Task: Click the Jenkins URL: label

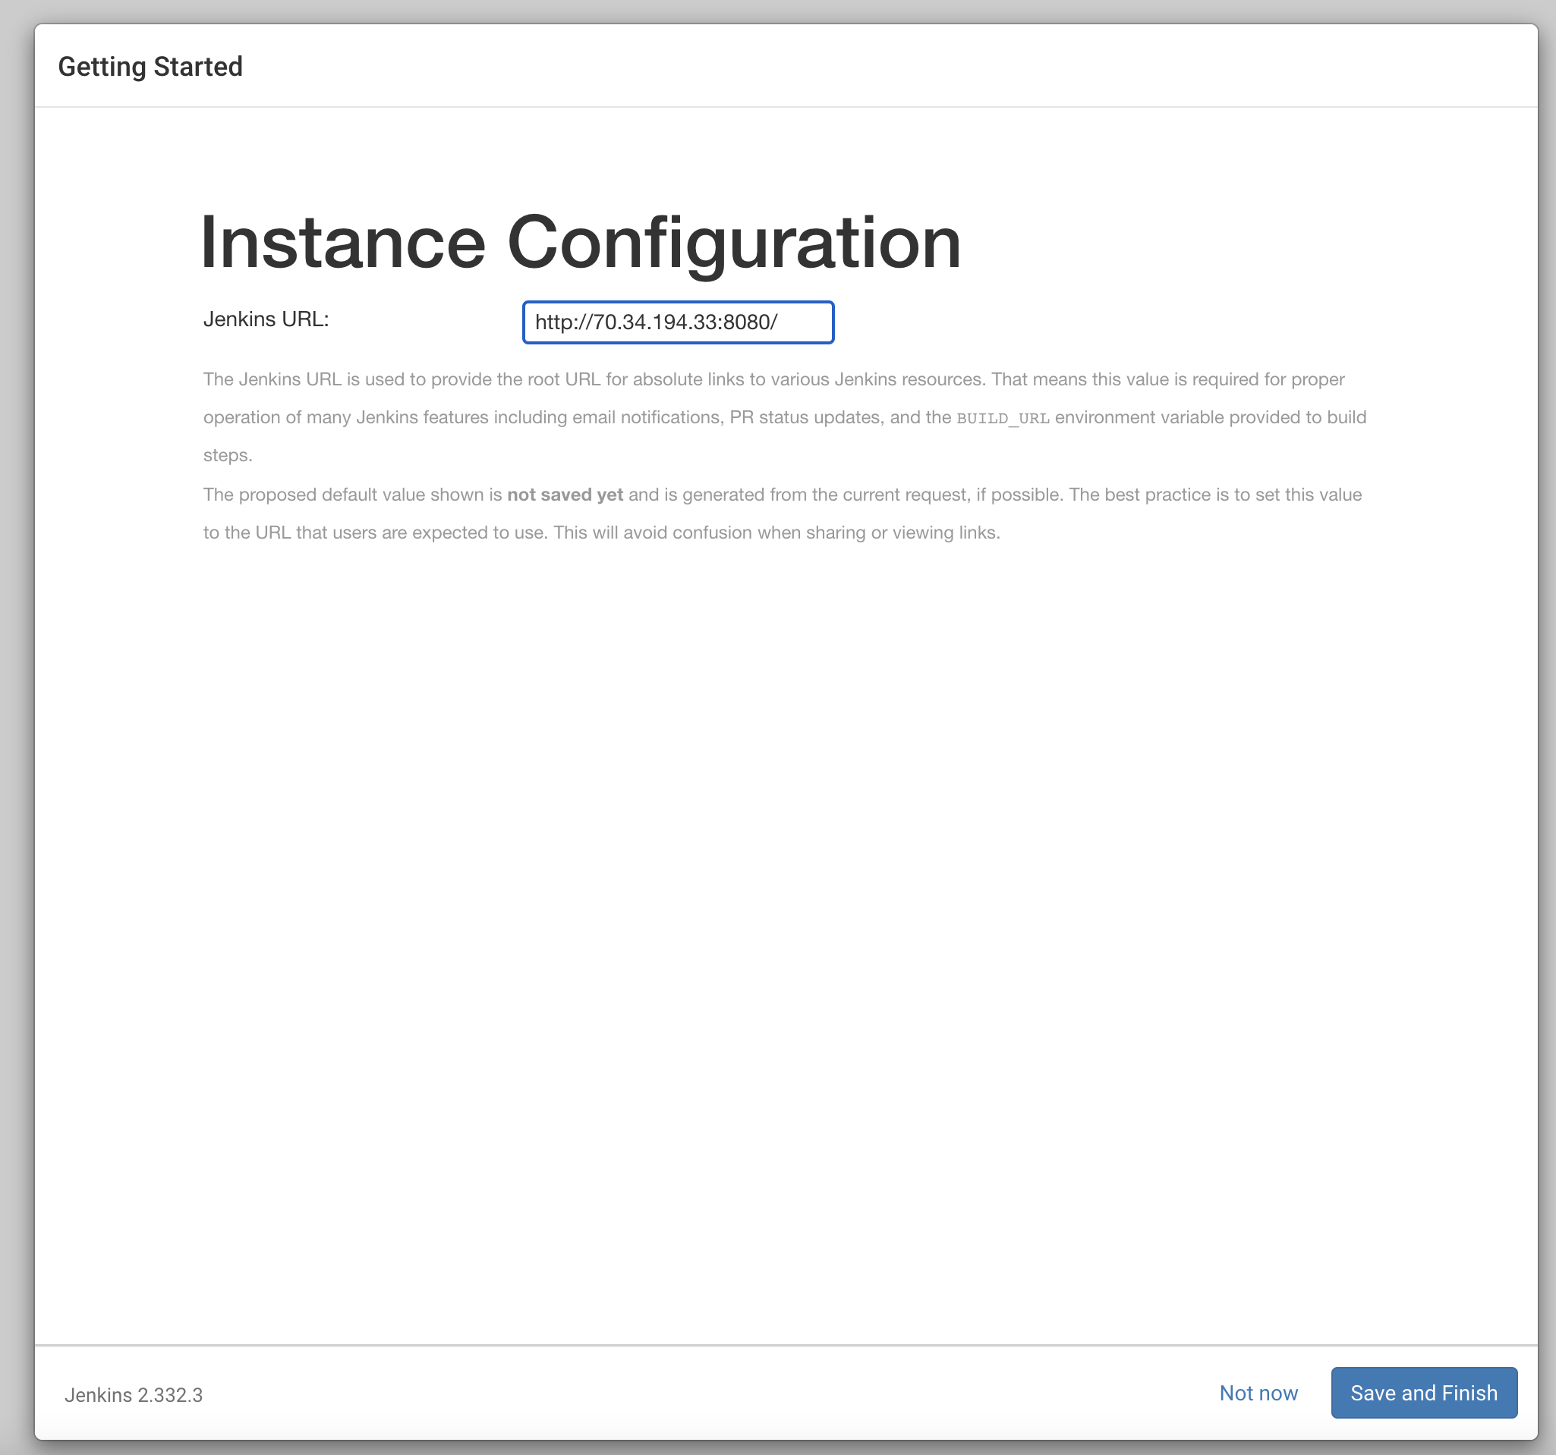Action: 266,319
